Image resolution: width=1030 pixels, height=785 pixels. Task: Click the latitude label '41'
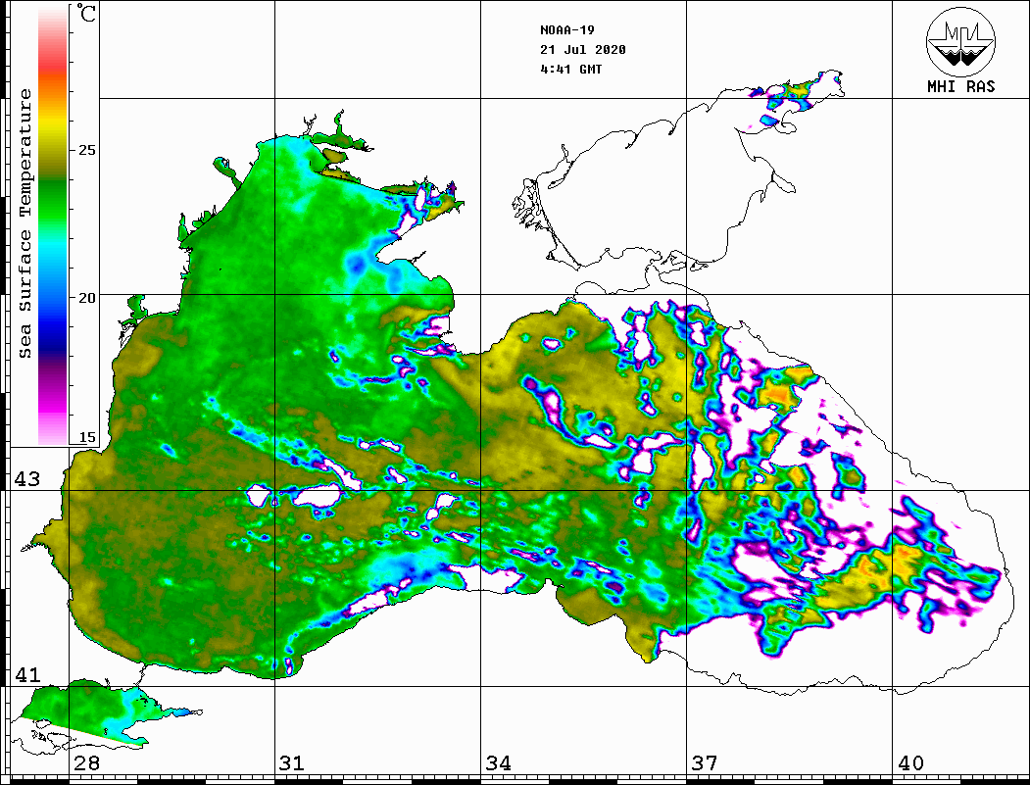[x=27, y=675]
